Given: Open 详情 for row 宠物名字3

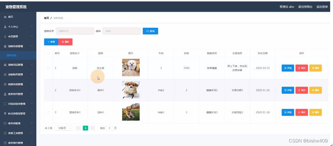Looking at the screenshot, I should (288, 112).
